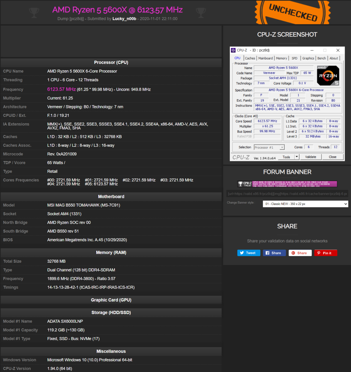Click the Storage (HDD/SSD) section header
Image resolution: width=351 pixels, height=372 pixels.
(111, 313)
